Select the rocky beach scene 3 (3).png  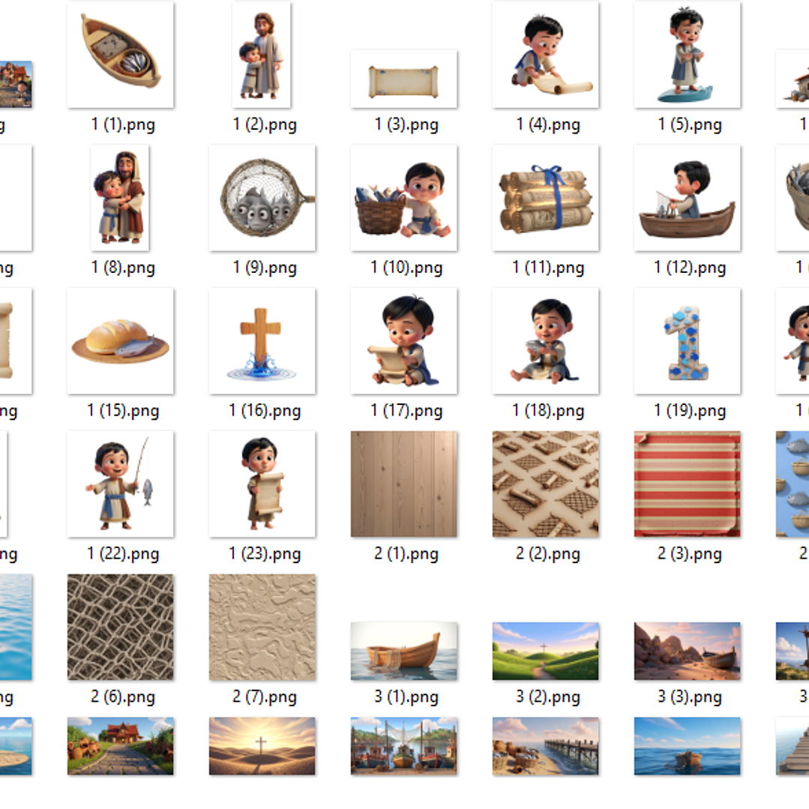(687, 651)
